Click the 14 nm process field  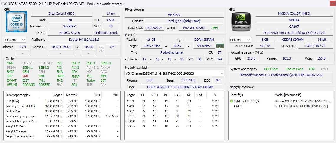(111, 14)
